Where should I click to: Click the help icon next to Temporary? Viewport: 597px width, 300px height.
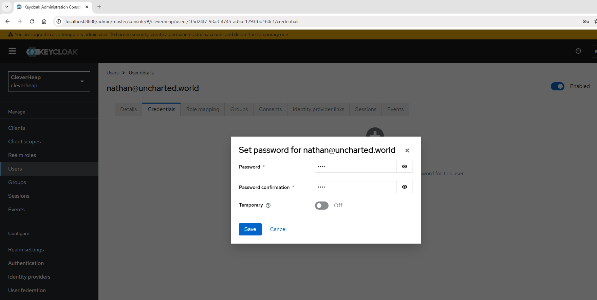268,205
